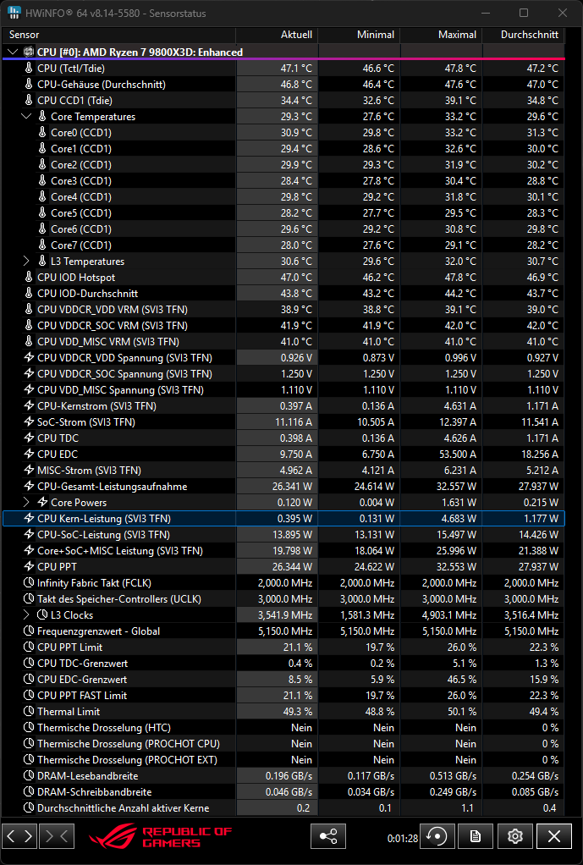583x865 pixels.
Task: Close sensor window with X button in toolbar
Action: pos(554,836)
